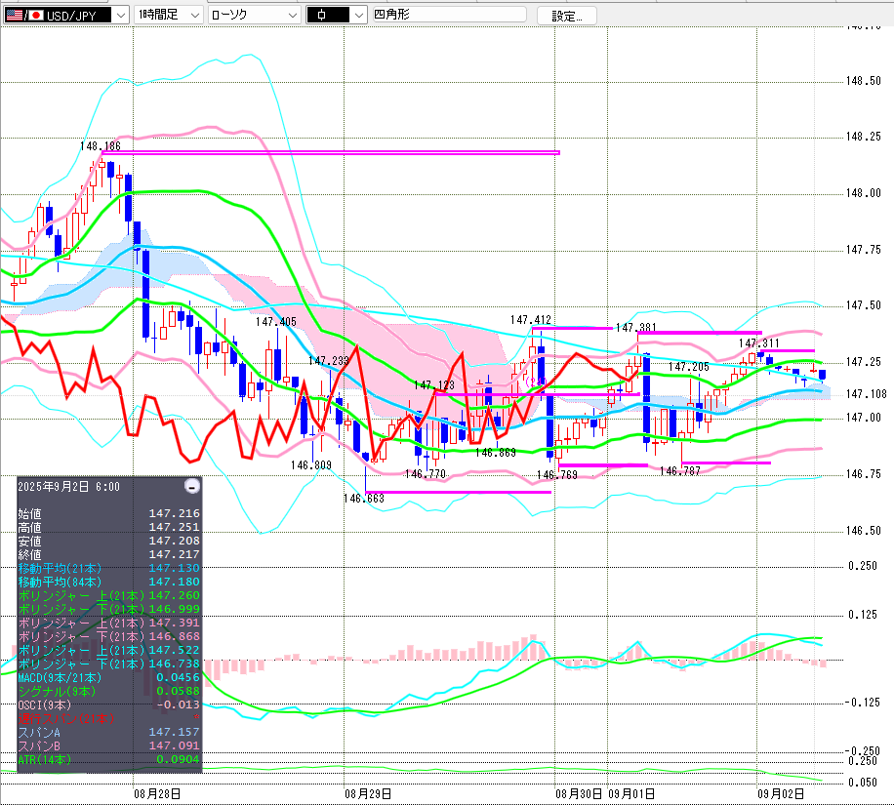Click the スパンB row in the panel
The width and height of the screenshot is (894, 805).
(109, 746)
